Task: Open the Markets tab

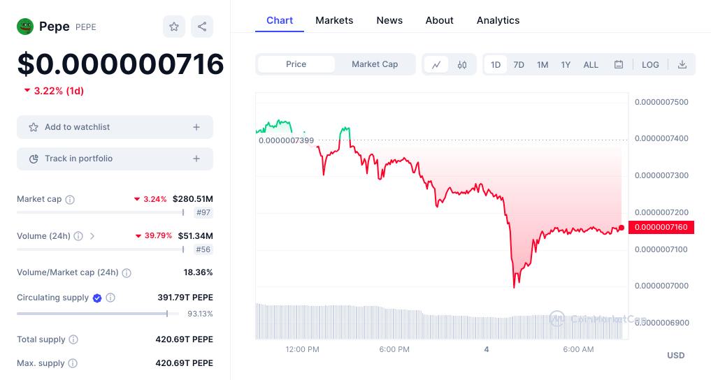Action: (x=334, y=20)
